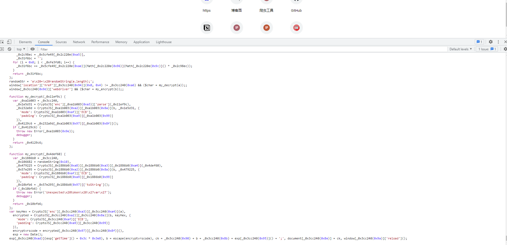
Task: Open the Performance tab
Action: pyautogui.click(x=100, y=42)
